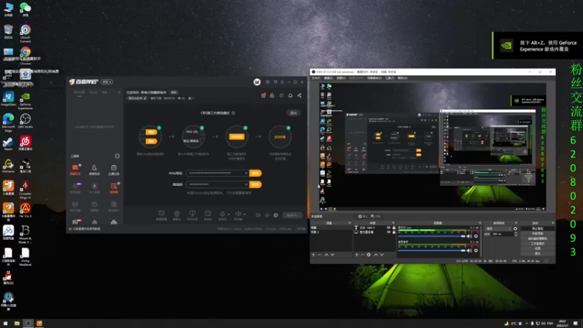
Task: Open notification bell in streaming companion app
Action: tap(290, 95)
